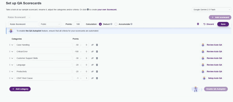Click the link icon for Case Handling
Viewport: 233px width, 102px height.
[x=93, y=45]
